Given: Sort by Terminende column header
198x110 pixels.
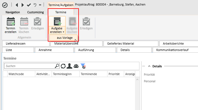Looking at the screenshot, I should click(93, 74).
